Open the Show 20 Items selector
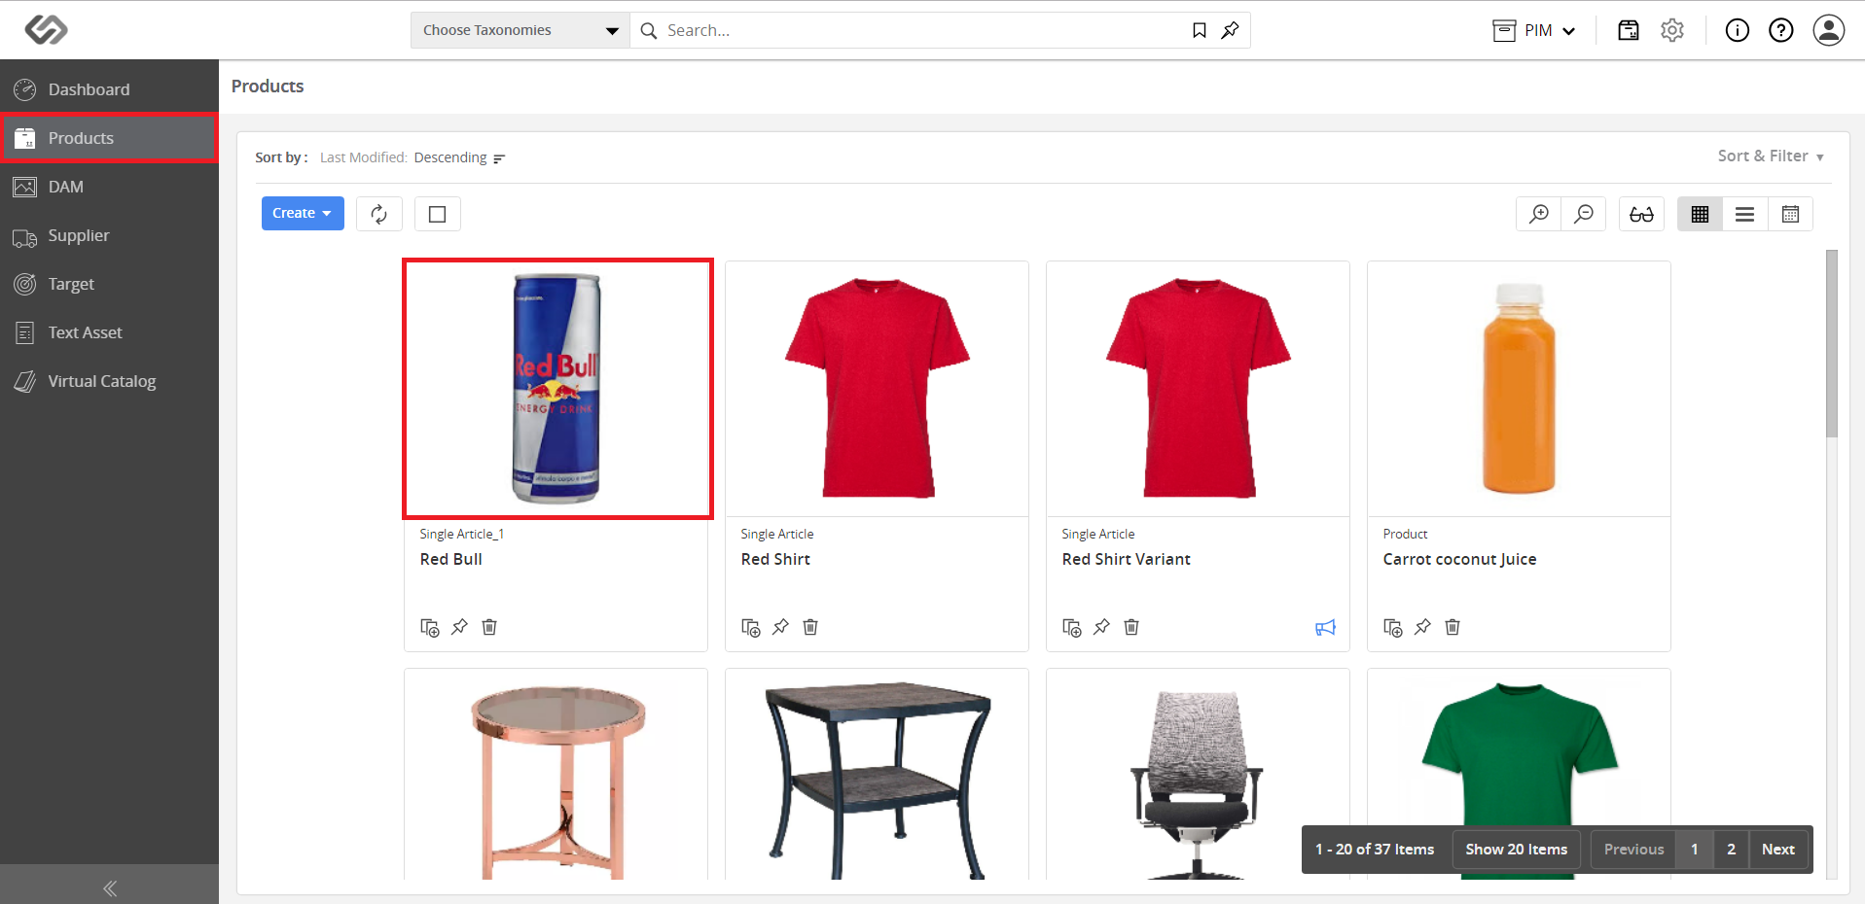Image resolution: width=1865 pixels, height=904 pixels. point(1516,850)
